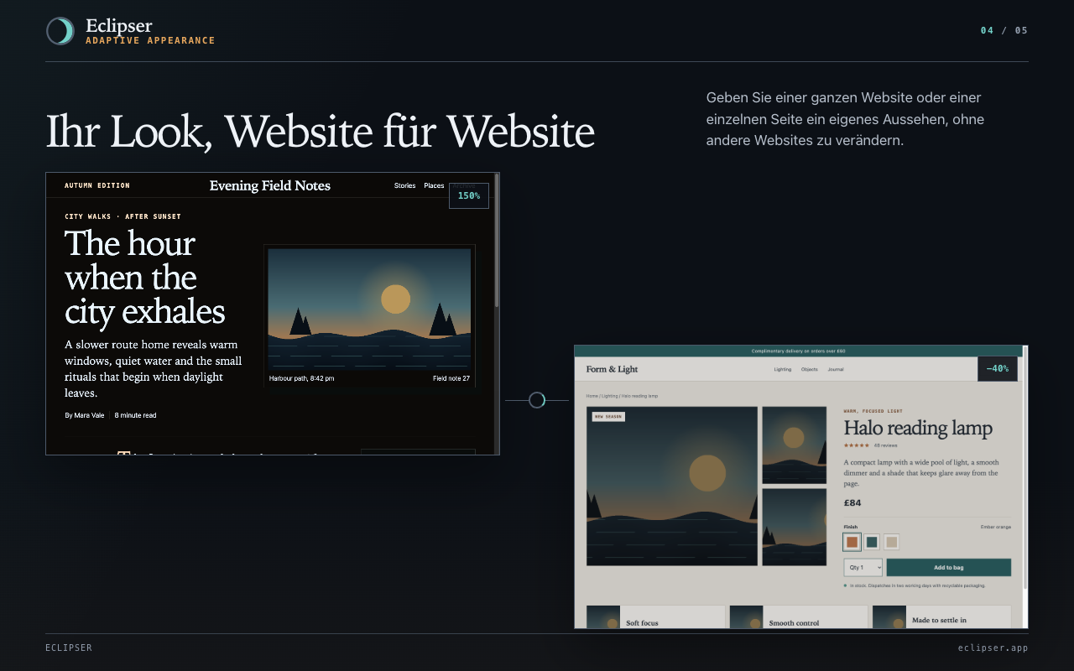Click the Form & Light store logo

(x=612, y=369)
